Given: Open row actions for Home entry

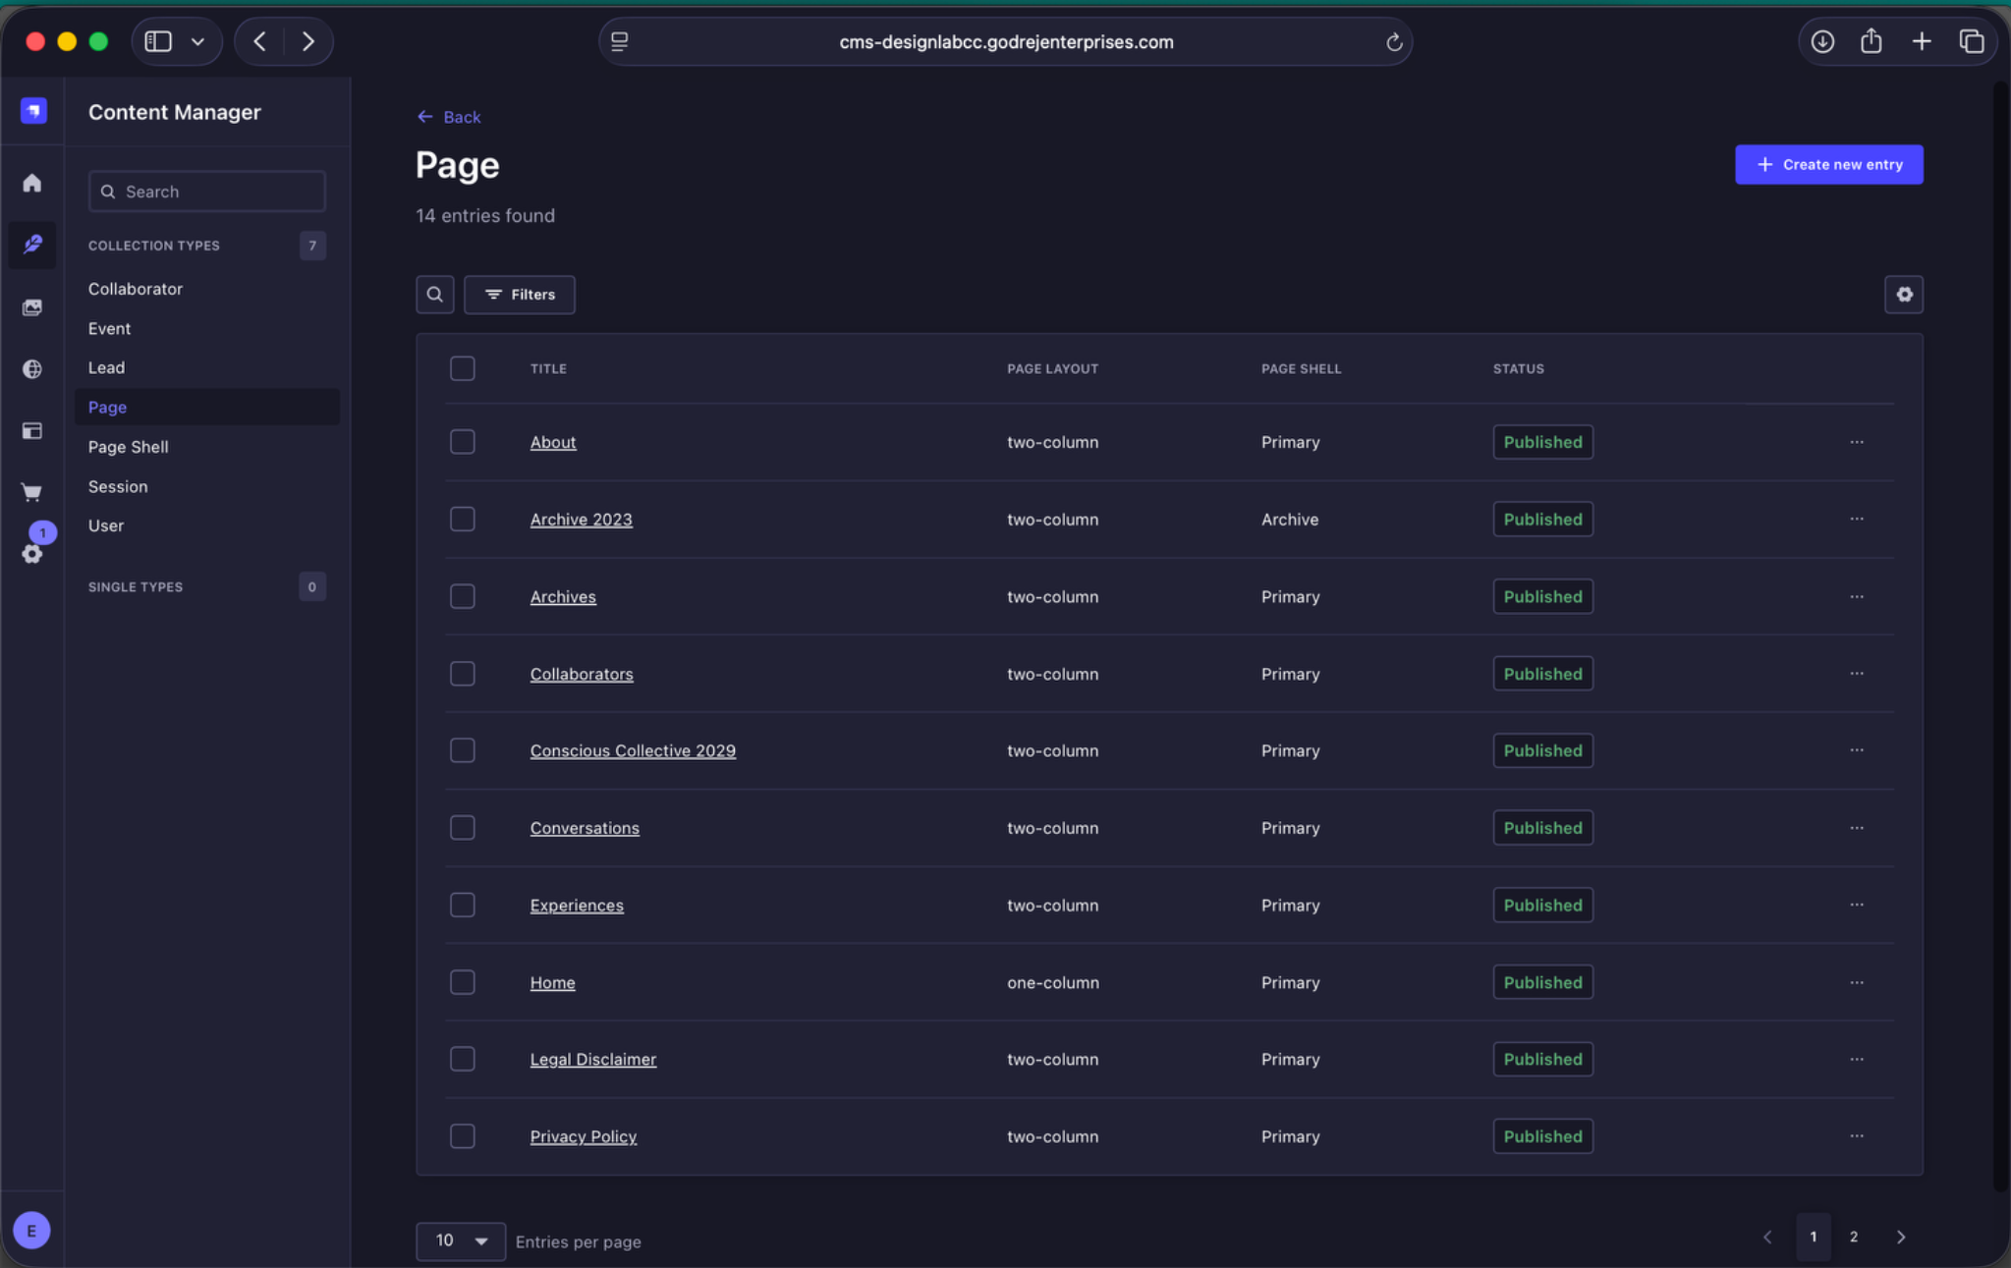Looking at the screenshot, I should (x=1856, y=982).
